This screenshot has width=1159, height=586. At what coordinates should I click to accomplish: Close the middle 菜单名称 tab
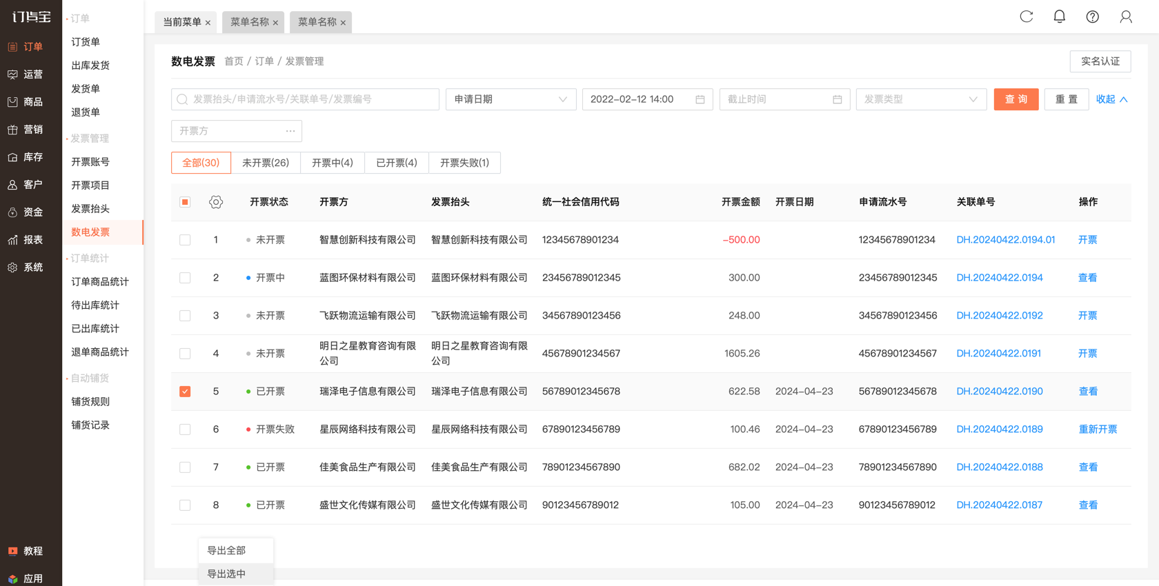(275, 23)
